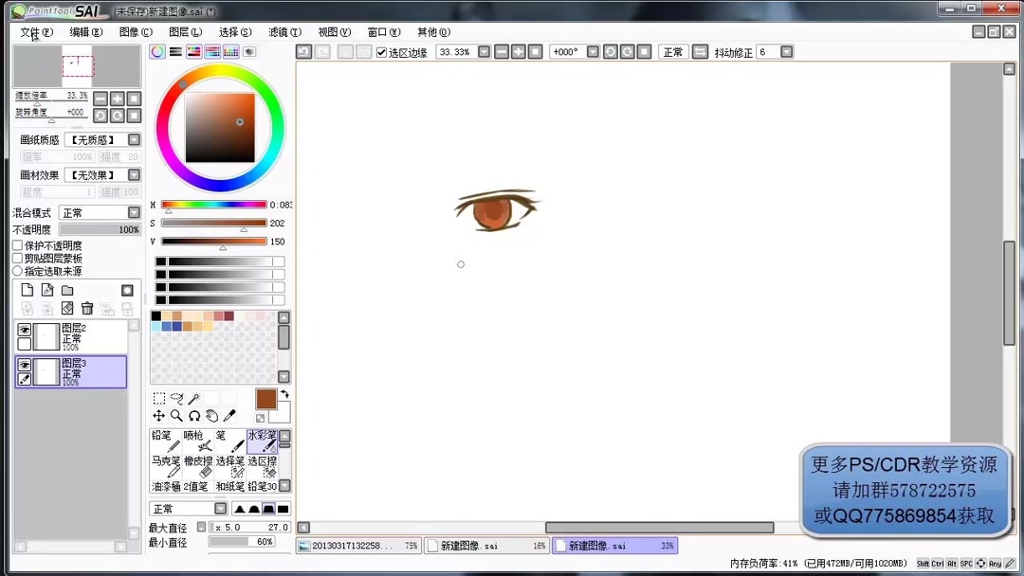
Task: Create a new layer in the layers panel
Action: [x=28, y=290]
